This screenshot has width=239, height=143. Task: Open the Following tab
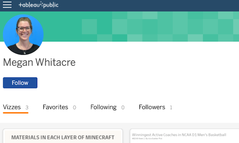(103, 107)
